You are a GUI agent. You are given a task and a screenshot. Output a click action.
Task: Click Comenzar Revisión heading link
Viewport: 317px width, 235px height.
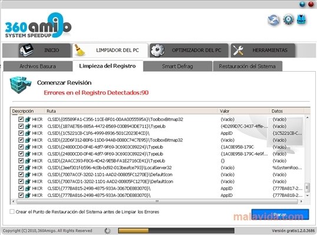tap(64, 83)
